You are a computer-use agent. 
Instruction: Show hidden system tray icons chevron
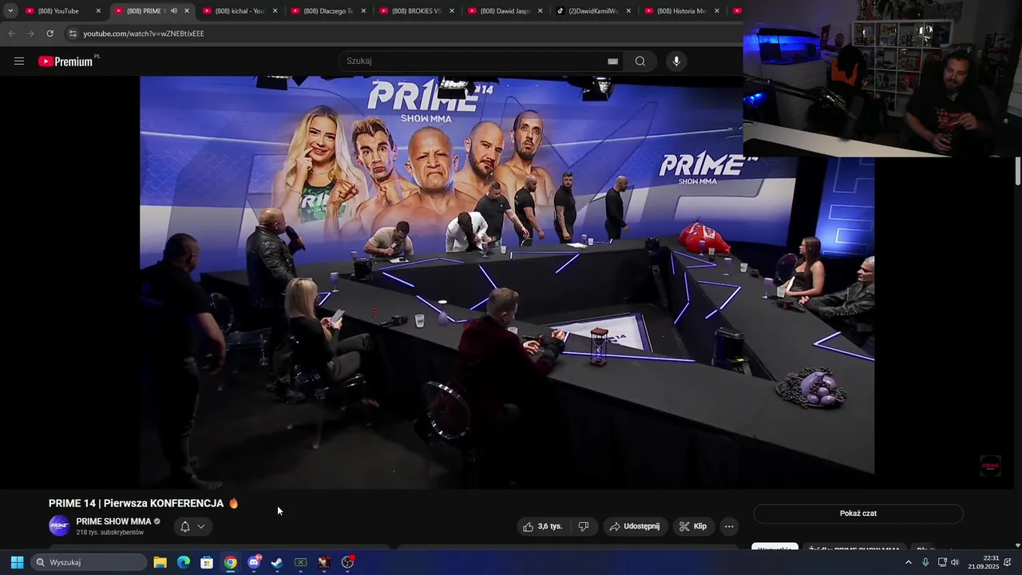908,562
